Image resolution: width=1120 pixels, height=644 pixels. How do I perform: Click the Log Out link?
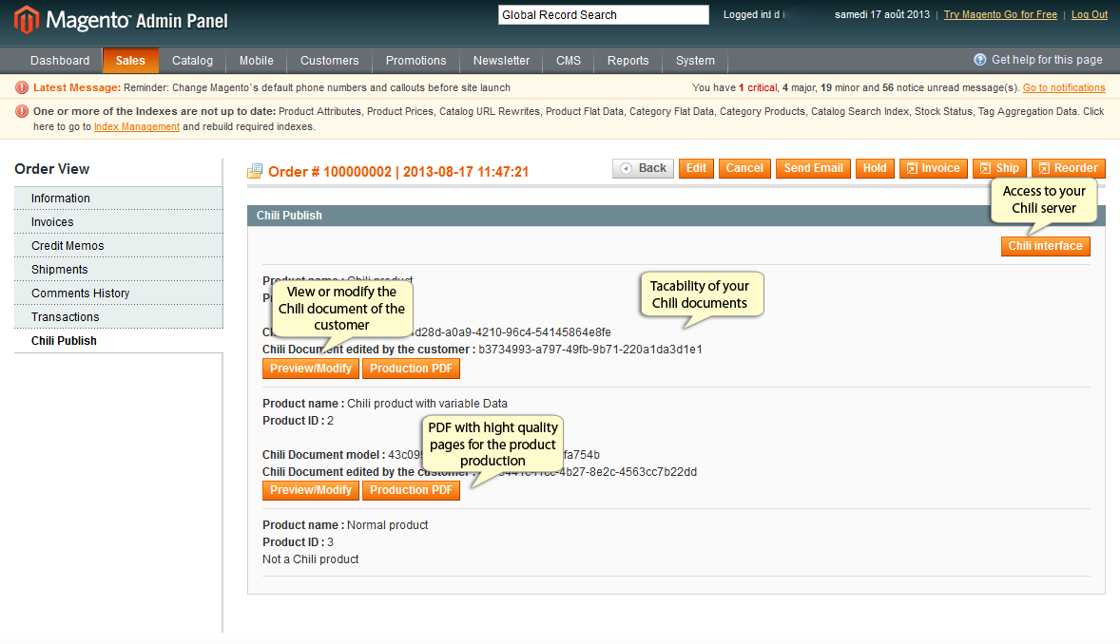1090,14
